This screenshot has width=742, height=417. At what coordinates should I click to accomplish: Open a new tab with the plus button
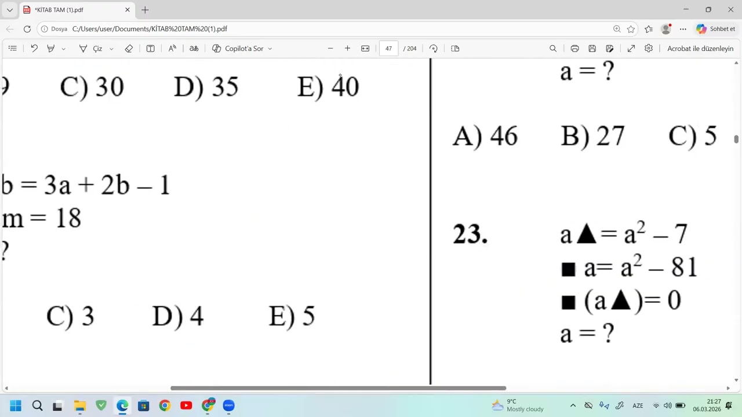click(x=145, y=10)
